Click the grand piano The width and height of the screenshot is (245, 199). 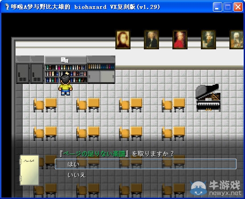click(x=208, y=98)
